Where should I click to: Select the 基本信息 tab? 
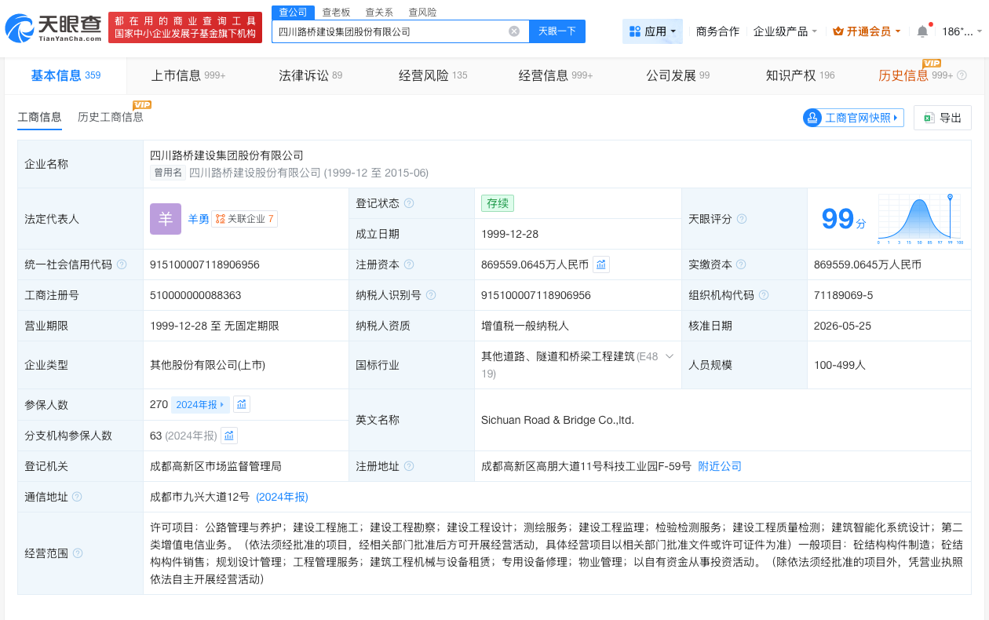tap(65, 75)
